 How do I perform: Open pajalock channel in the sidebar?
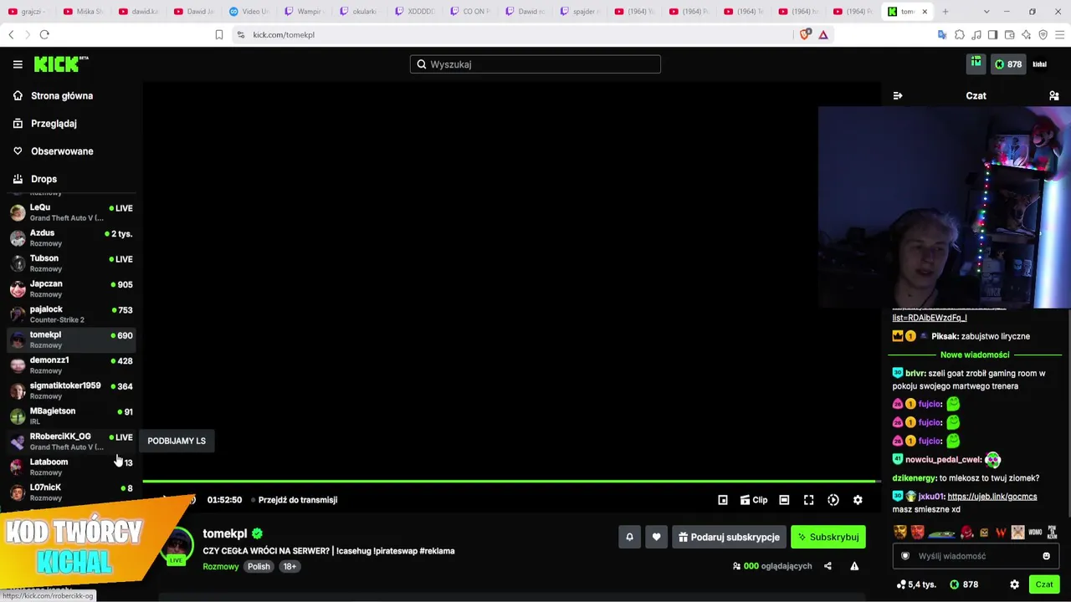(x=71, y=314)
